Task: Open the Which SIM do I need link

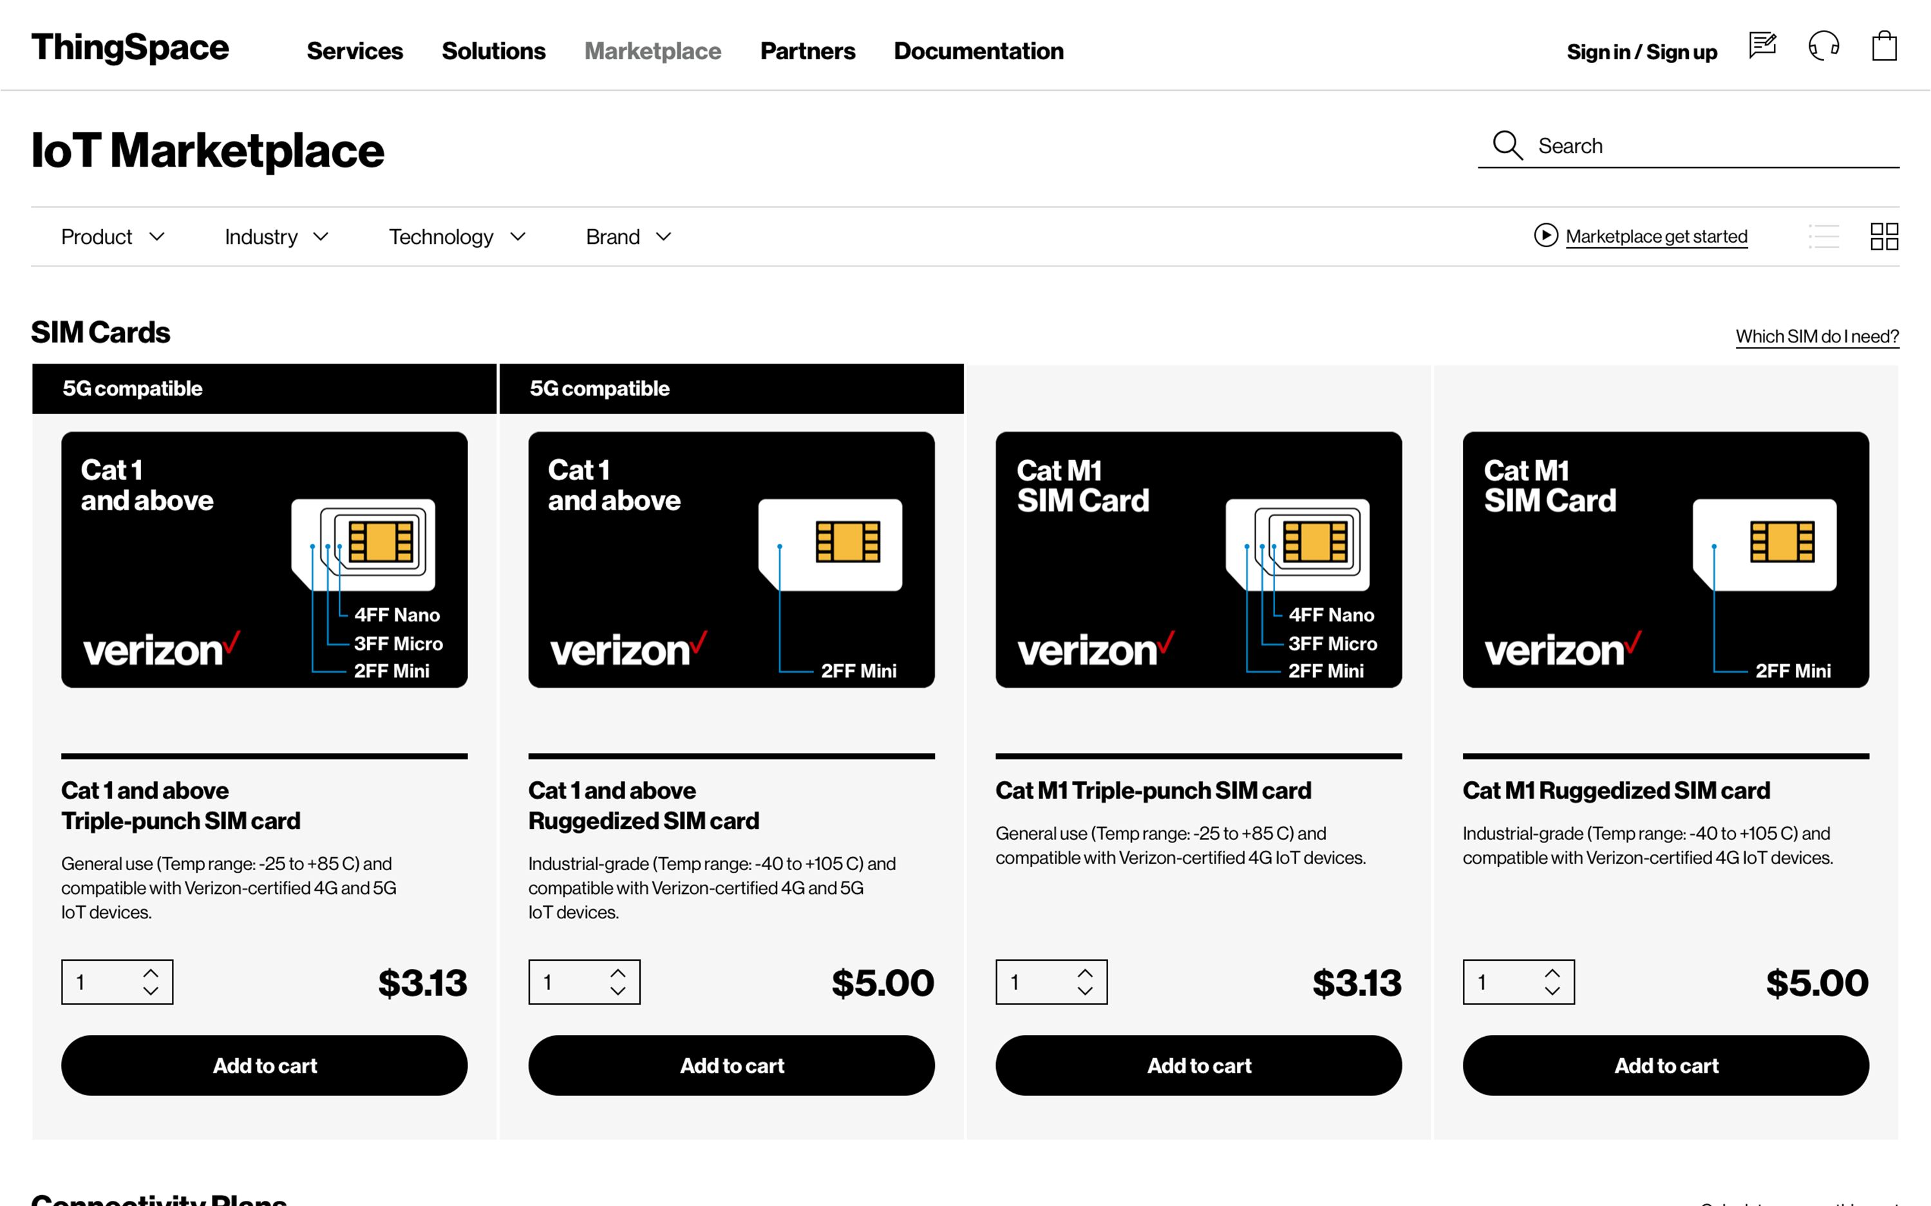Action: (x=1817, y=337)
